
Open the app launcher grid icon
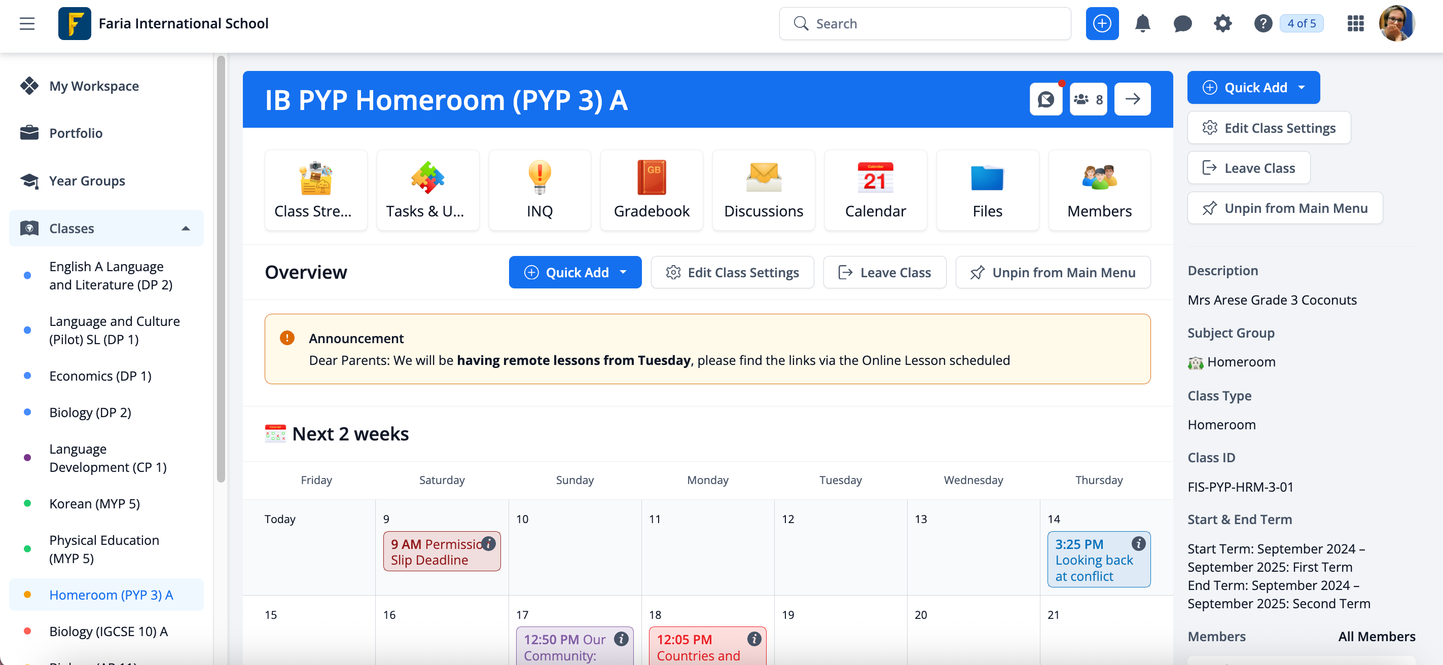pos(1355,23)
